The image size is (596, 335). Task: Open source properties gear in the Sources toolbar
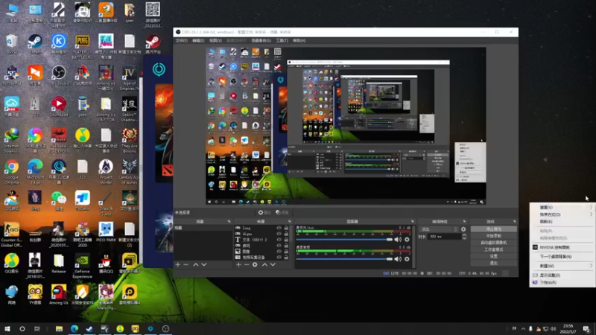[255, 264]
